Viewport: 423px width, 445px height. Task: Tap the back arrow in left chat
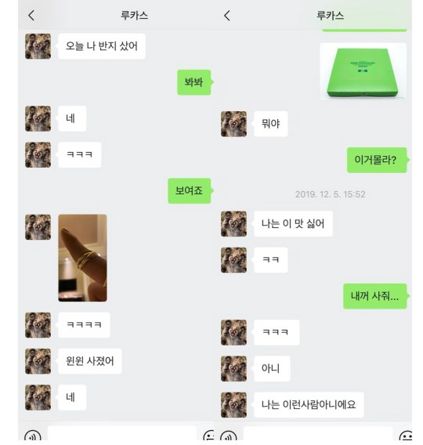click(31, 16)
